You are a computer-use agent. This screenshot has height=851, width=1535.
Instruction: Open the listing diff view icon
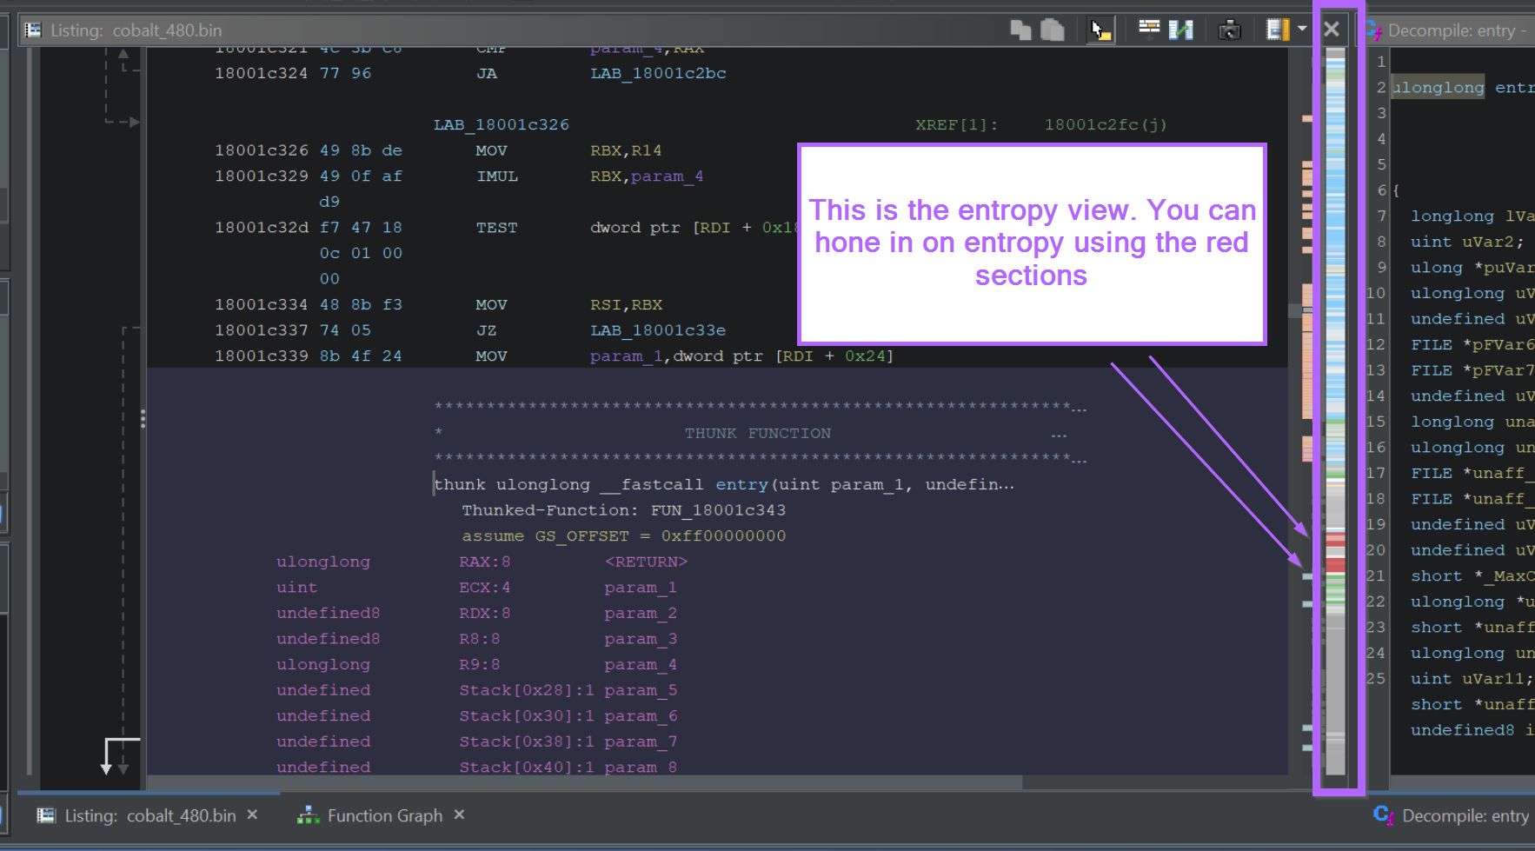pos(1180,30)
